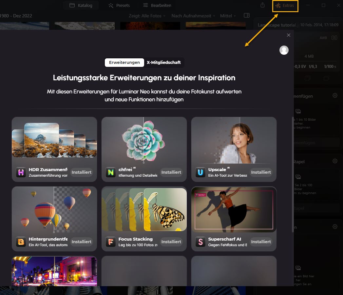Expand the 'Nach Aufnahmezeit' sorting dropdown
Image resolution: width=343 pixels, height=295 pixels.
(193, 16)
